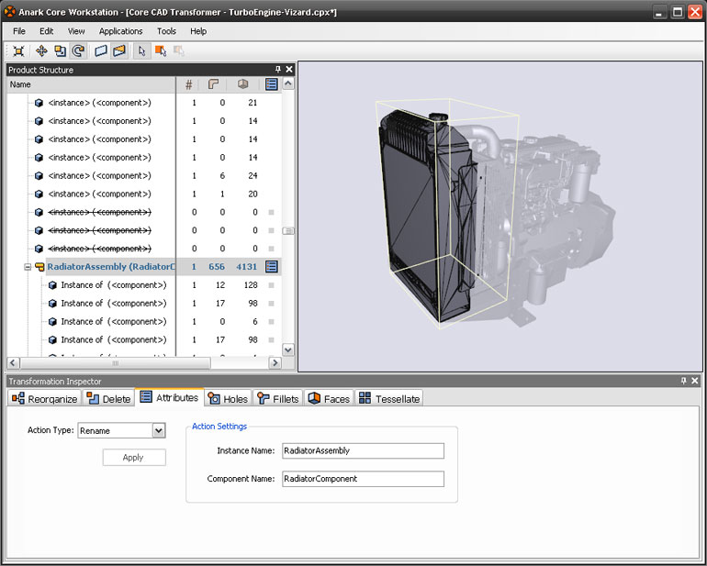Select the arrow pointer selection tool
This screenshot has height=566, width=707.
(x=142, y=51)
